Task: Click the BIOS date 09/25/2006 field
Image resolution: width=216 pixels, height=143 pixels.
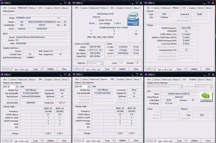Action: pos(42,43)
